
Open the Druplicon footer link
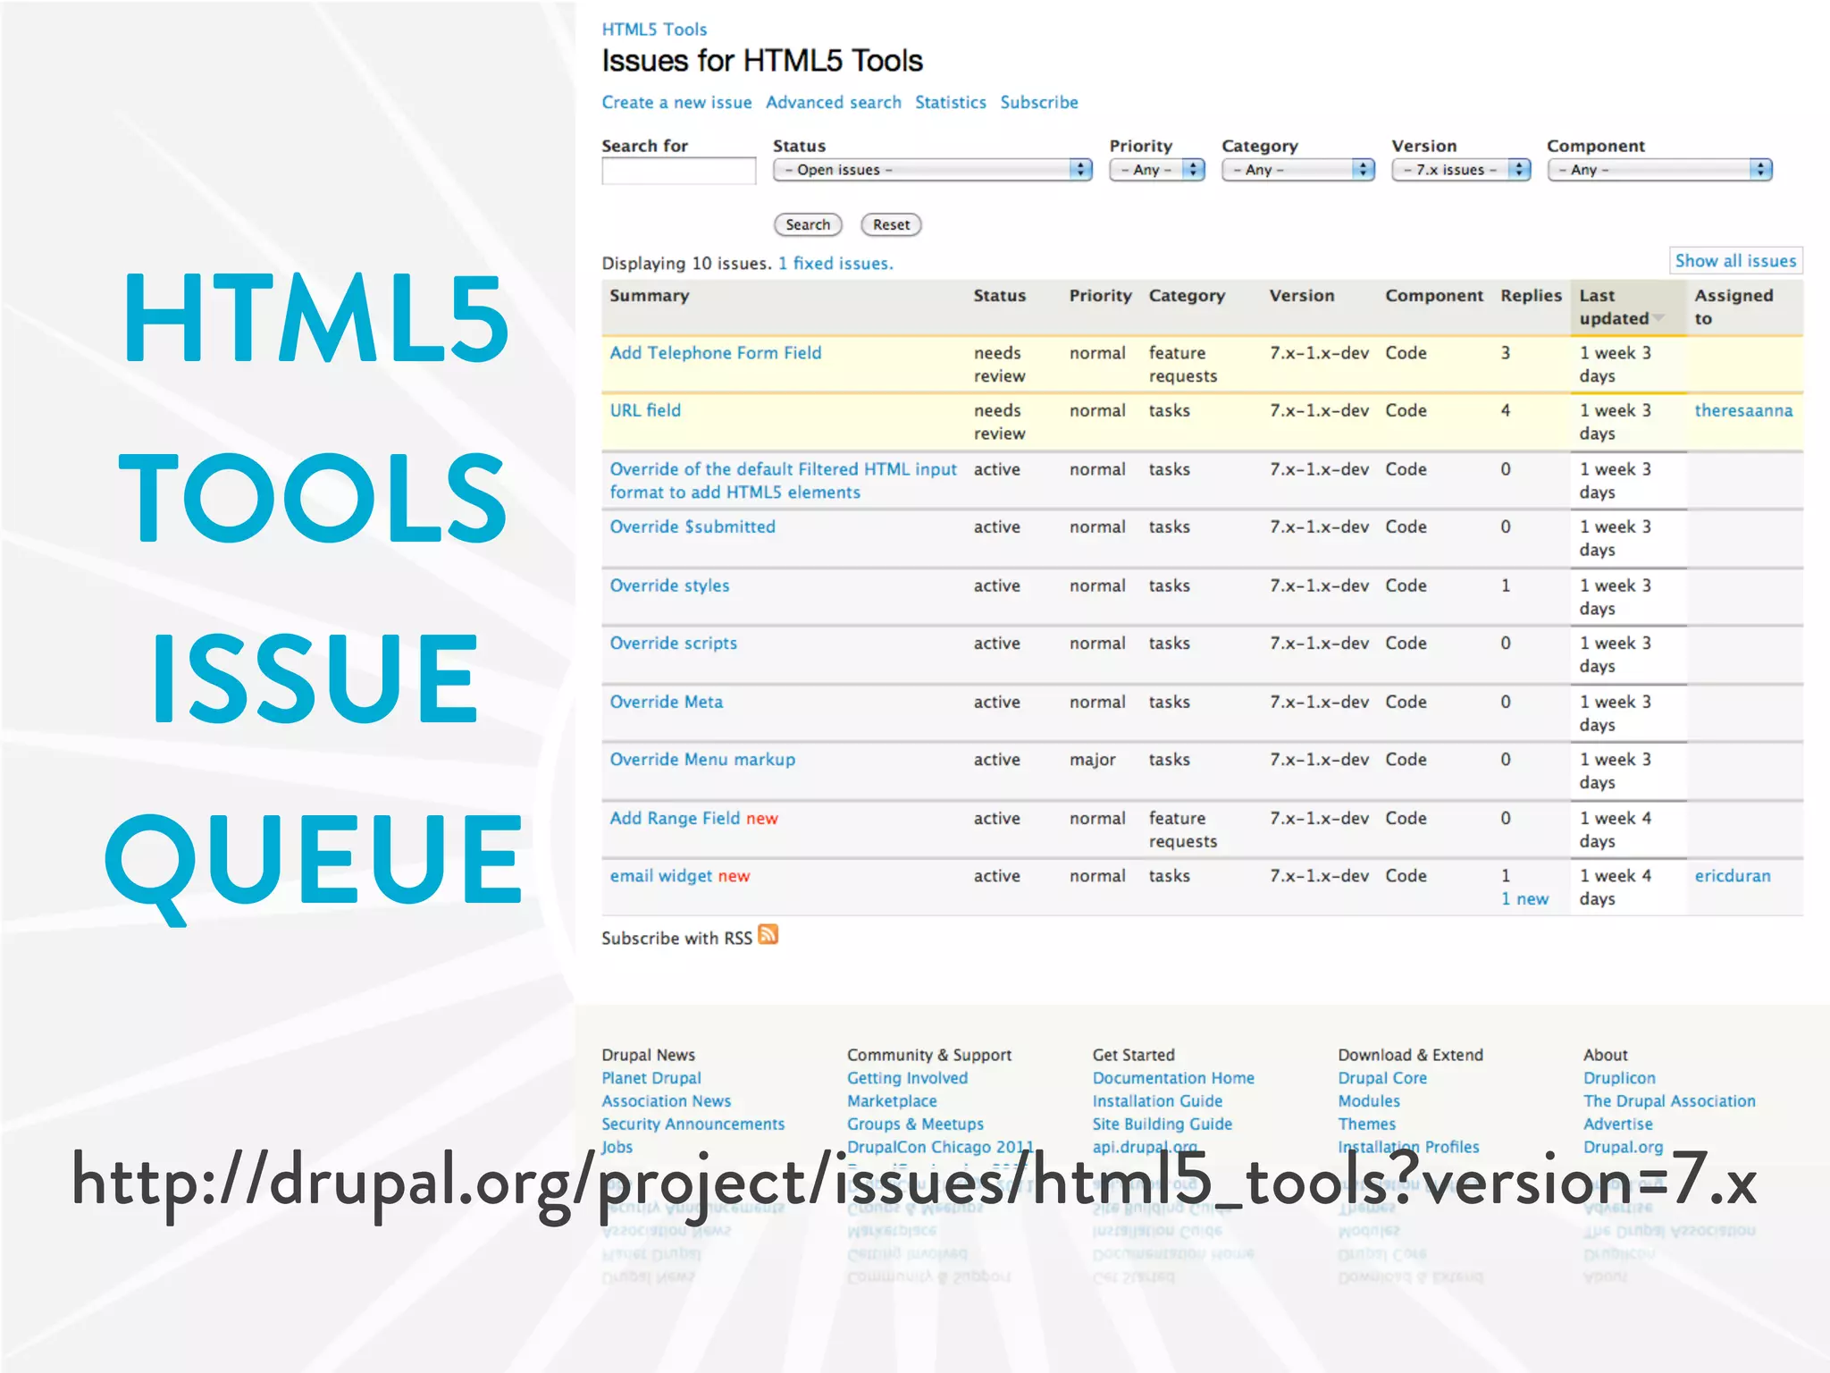pyautogui.click(x=1619, y=1079)
